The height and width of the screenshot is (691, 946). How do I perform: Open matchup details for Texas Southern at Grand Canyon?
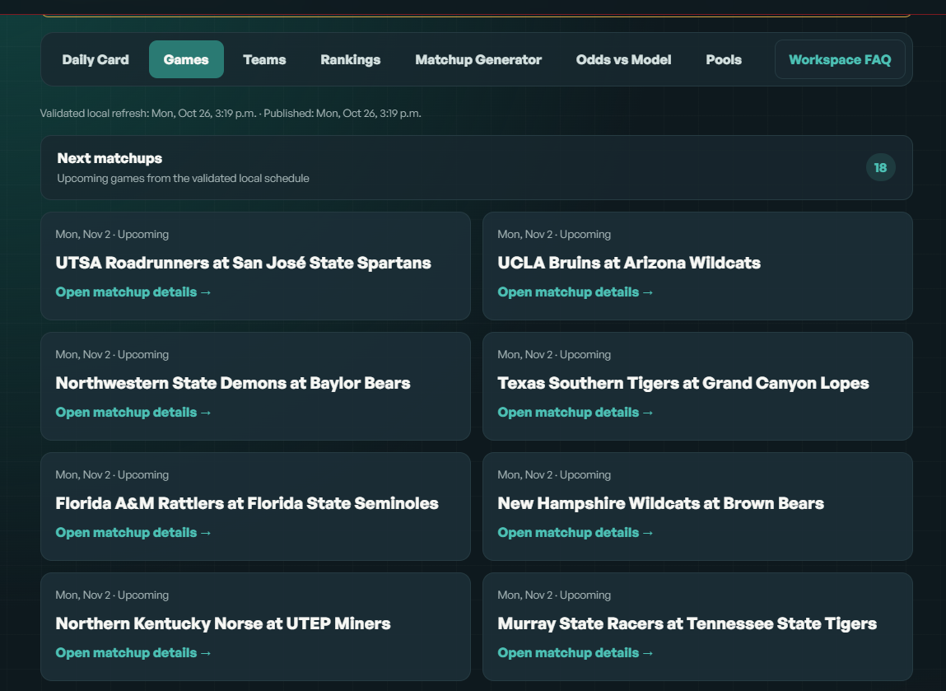575,412
